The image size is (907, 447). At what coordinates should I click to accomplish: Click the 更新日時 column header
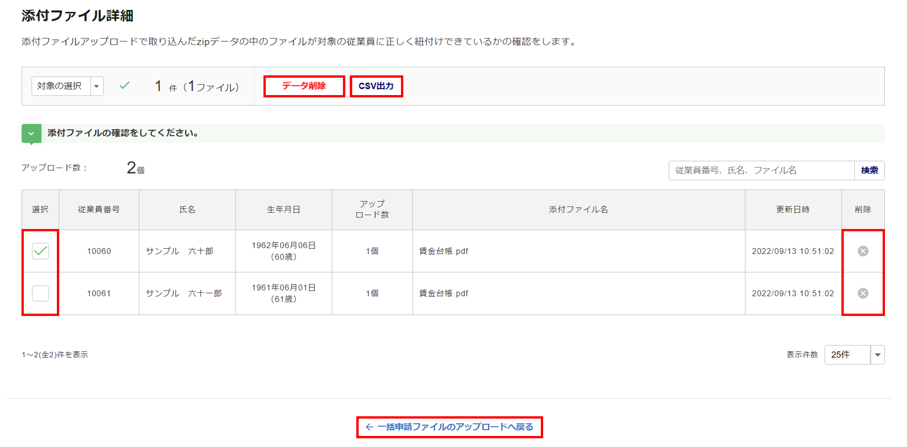coord(793,210)
